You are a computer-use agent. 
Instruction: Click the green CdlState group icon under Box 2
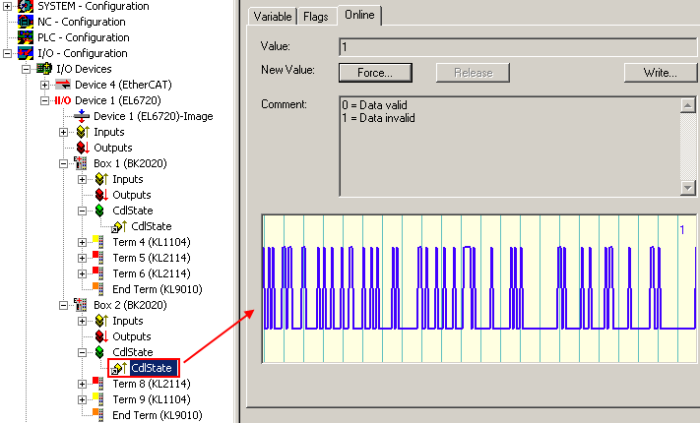(x=99, y=352)
